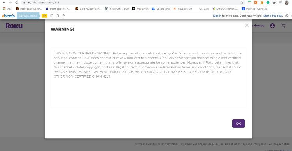Click the yellow 301 redirect badge

(x=44, y=16)
